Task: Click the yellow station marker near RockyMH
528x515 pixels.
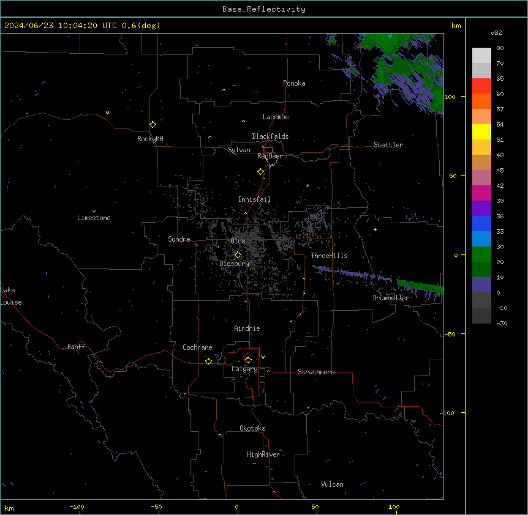Action: (153, 125)
